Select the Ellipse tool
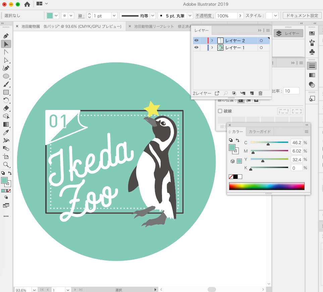This screenshot has height=292, width=323. (x=6, y=76)
